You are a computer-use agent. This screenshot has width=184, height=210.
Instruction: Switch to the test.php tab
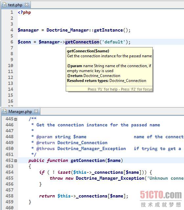click(x=15, y=5)
